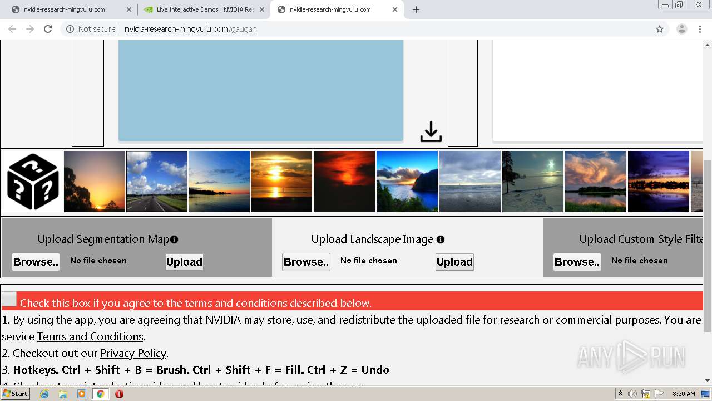Select the grey overcast beach style thumbnail
Screen dimensions: 712x401
coord(470,182)
